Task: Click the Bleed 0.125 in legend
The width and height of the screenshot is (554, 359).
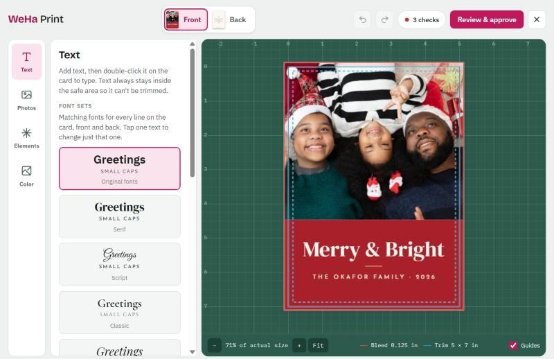Action: 388,346
